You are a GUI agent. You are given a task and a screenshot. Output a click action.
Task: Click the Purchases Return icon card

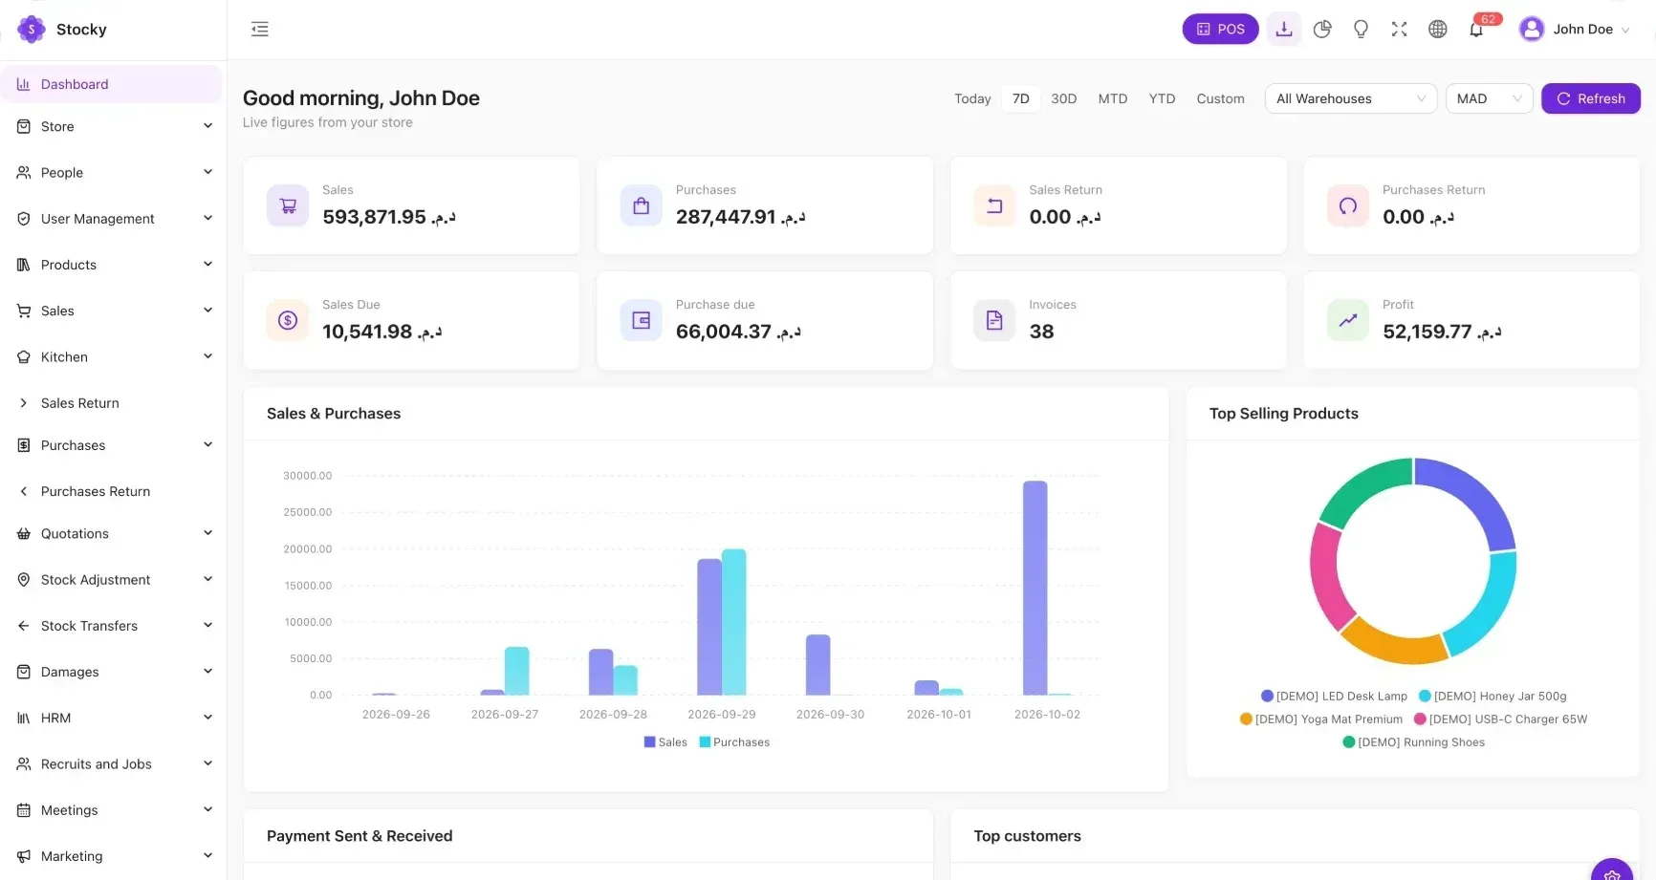[x=1348, y=205]
